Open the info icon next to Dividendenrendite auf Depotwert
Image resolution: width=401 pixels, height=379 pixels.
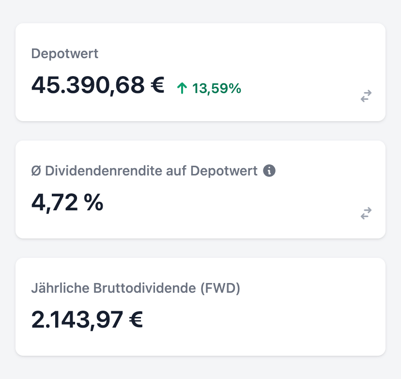[x=270, y=171]
